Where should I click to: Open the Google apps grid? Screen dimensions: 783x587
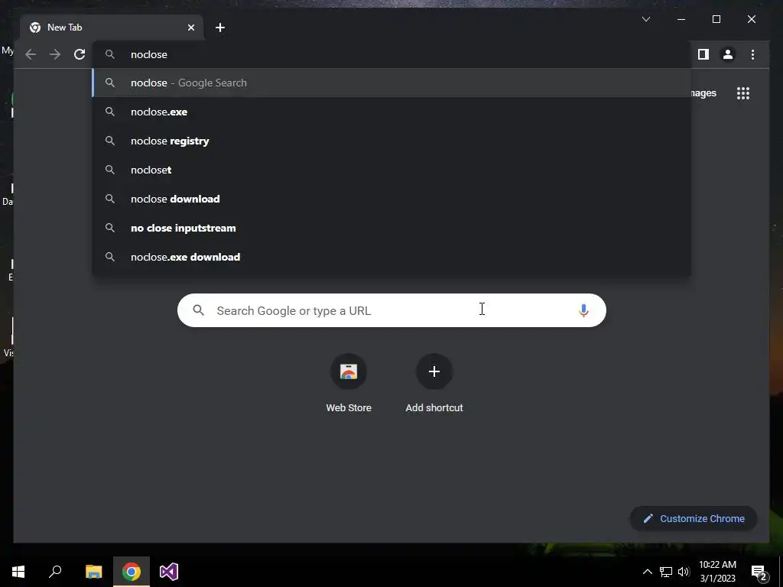pyautogui.click(x=743, y=92)
